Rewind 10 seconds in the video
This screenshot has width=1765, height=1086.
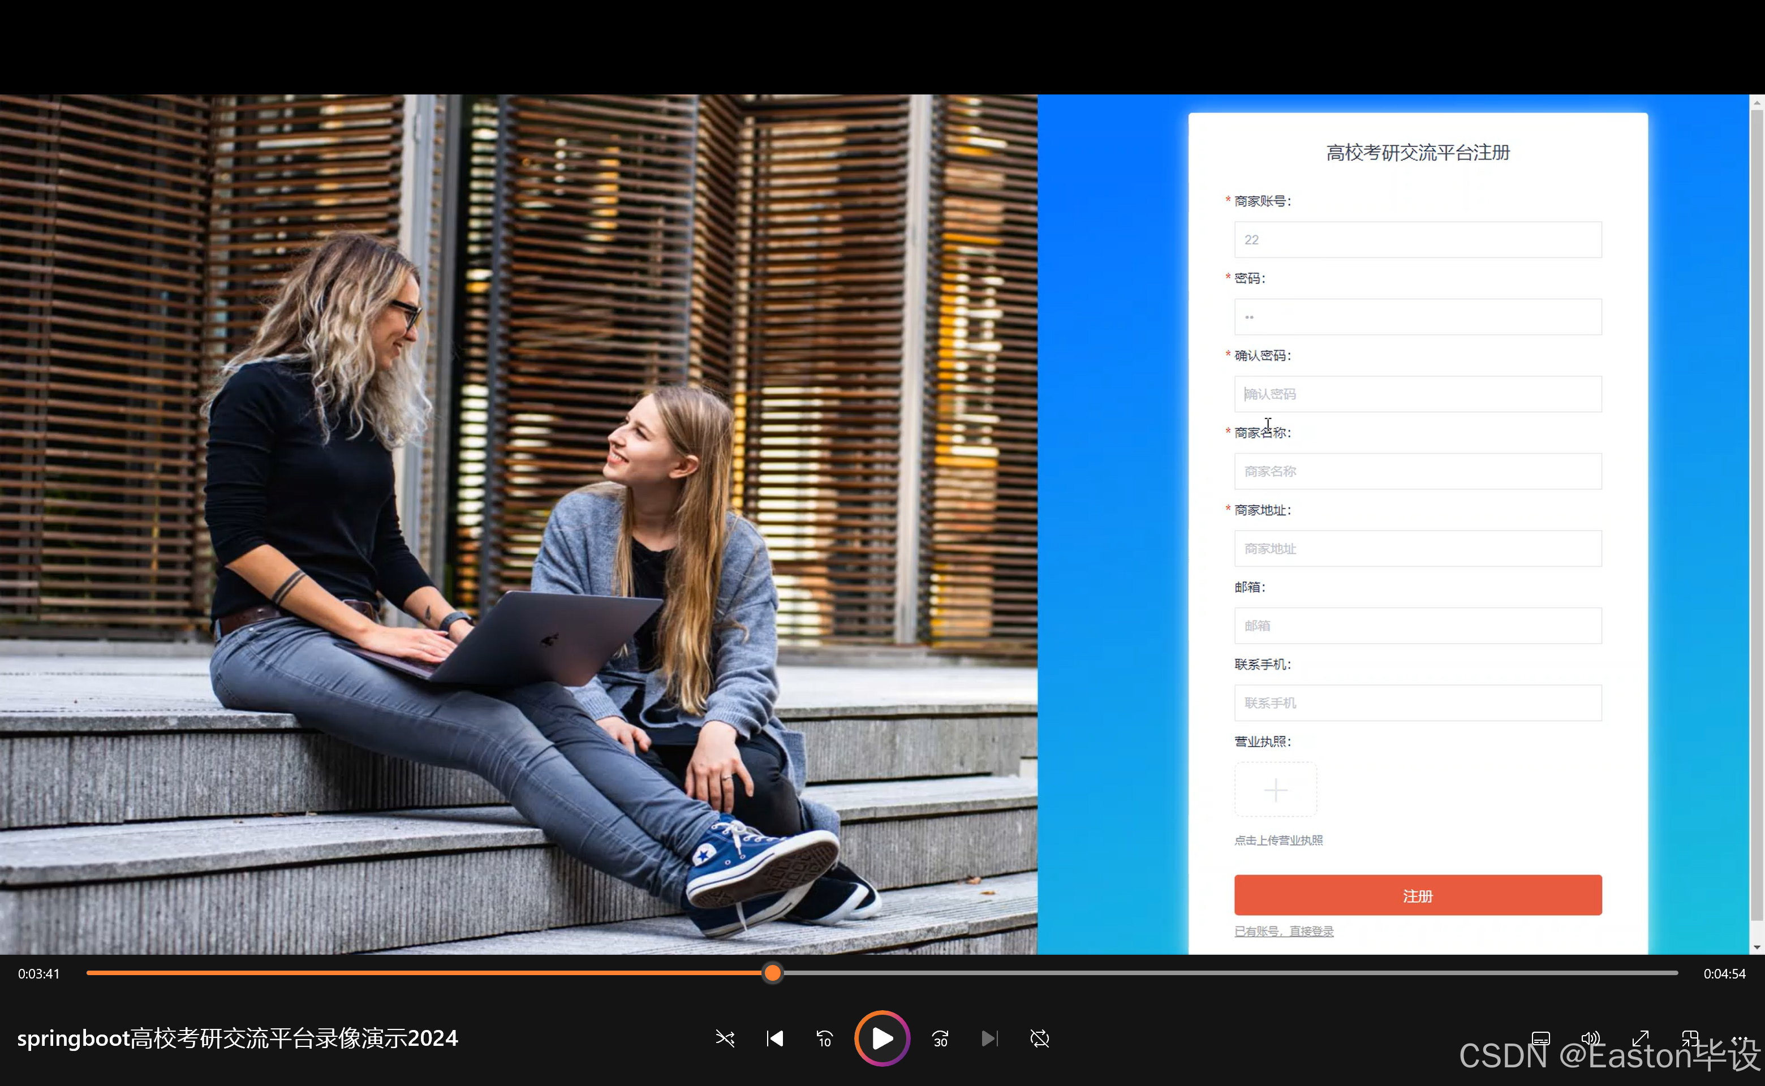point(825,1038)
